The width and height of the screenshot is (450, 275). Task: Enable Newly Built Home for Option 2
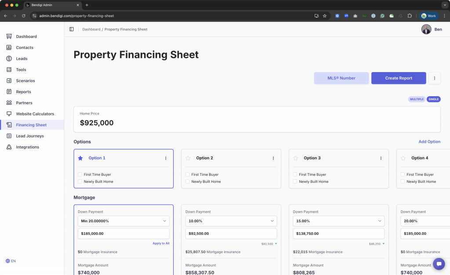pyautogui.click(x=188, y=181)
